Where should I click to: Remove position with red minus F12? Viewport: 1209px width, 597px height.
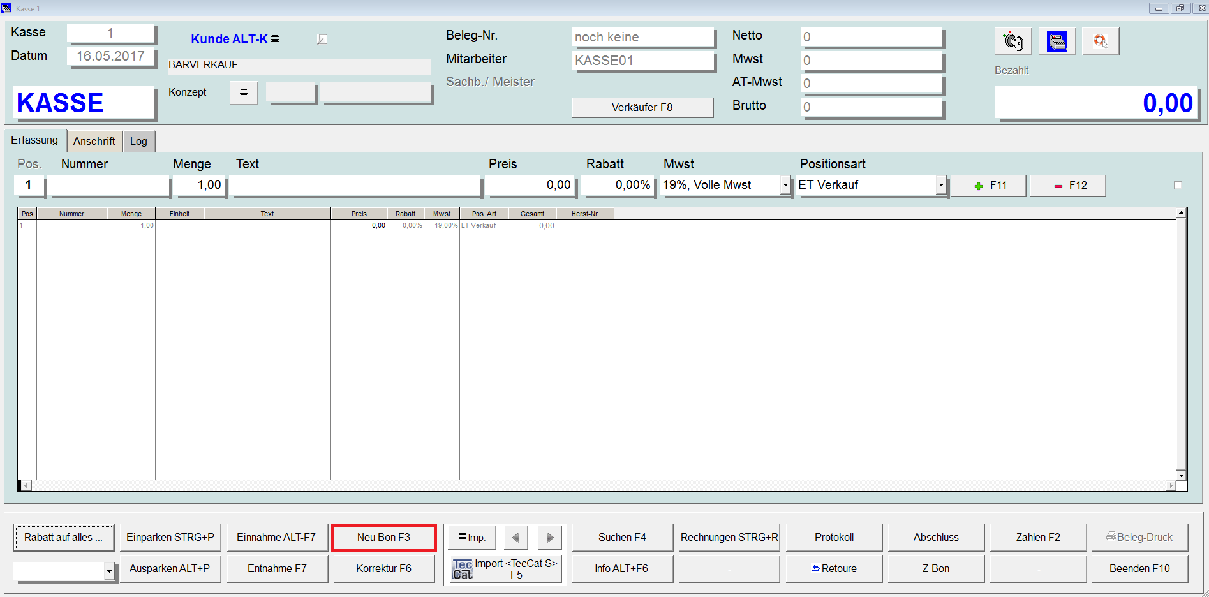coord(1068,186)
